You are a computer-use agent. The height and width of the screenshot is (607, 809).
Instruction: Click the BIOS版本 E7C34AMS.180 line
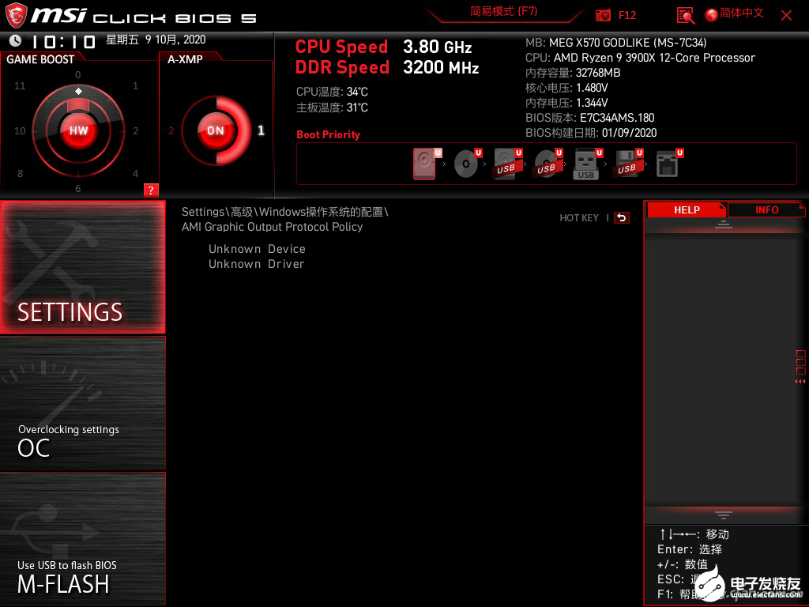click(589, 118)
